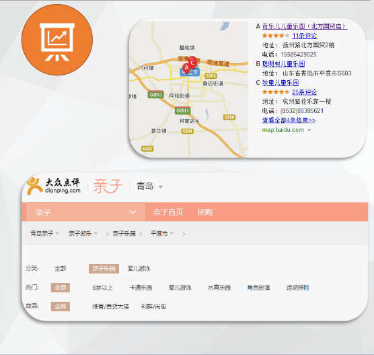Click map marker C pin
This screenshot has width=374, height=355.
pyautogui.click(x=192, y=63)
